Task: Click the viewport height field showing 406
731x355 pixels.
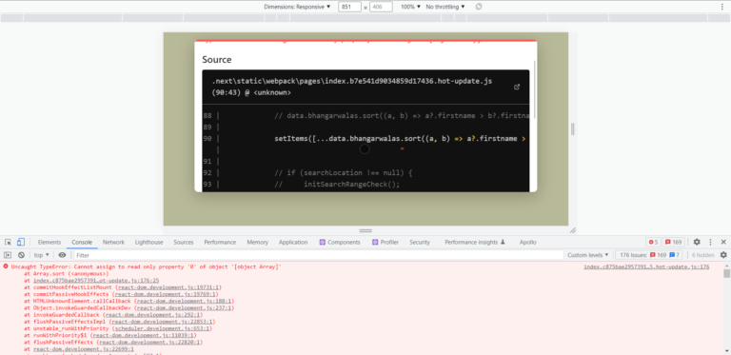Action: 381,7
